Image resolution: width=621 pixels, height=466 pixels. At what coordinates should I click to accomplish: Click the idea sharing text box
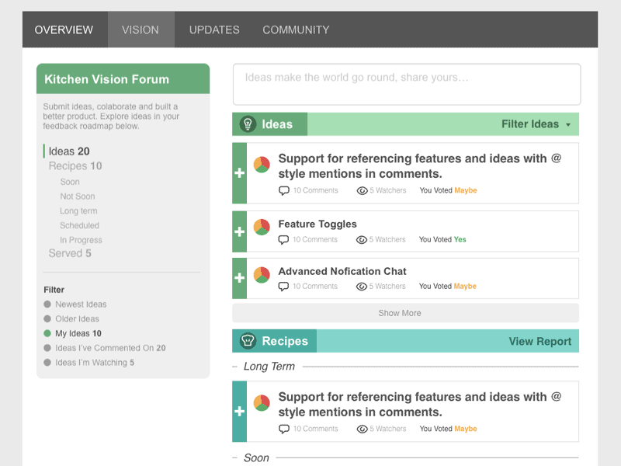407,85
